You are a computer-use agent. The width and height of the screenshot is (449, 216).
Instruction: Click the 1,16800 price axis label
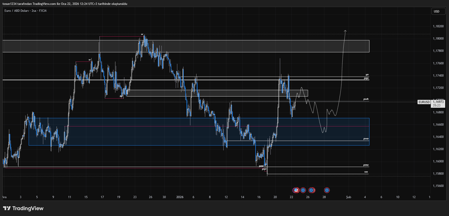pyautogui.click(x=438, y=112)
